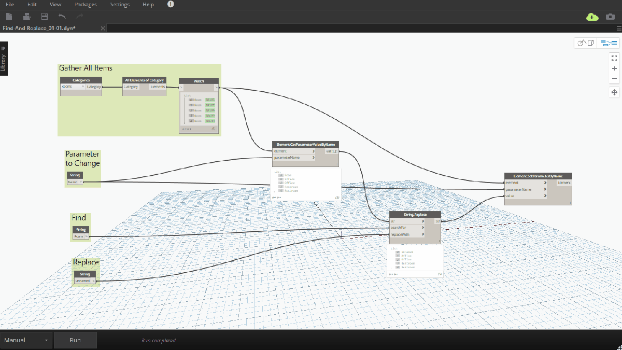Screen dimensions: 622x350
Task: Click the unnamed Replace string input field
Action: 83,280
